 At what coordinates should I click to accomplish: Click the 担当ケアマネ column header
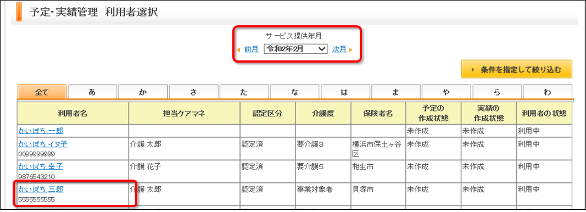(x=184, y=113)
